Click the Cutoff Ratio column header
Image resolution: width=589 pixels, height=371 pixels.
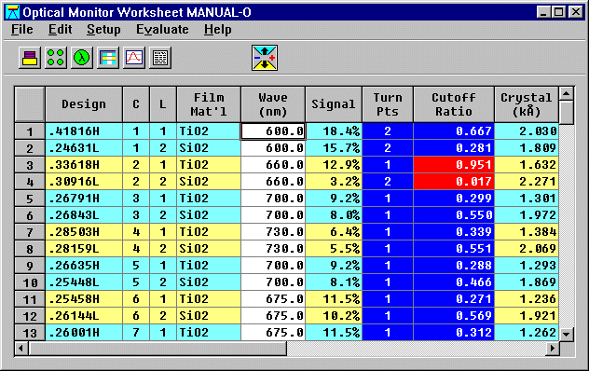[x=454, y=104]
